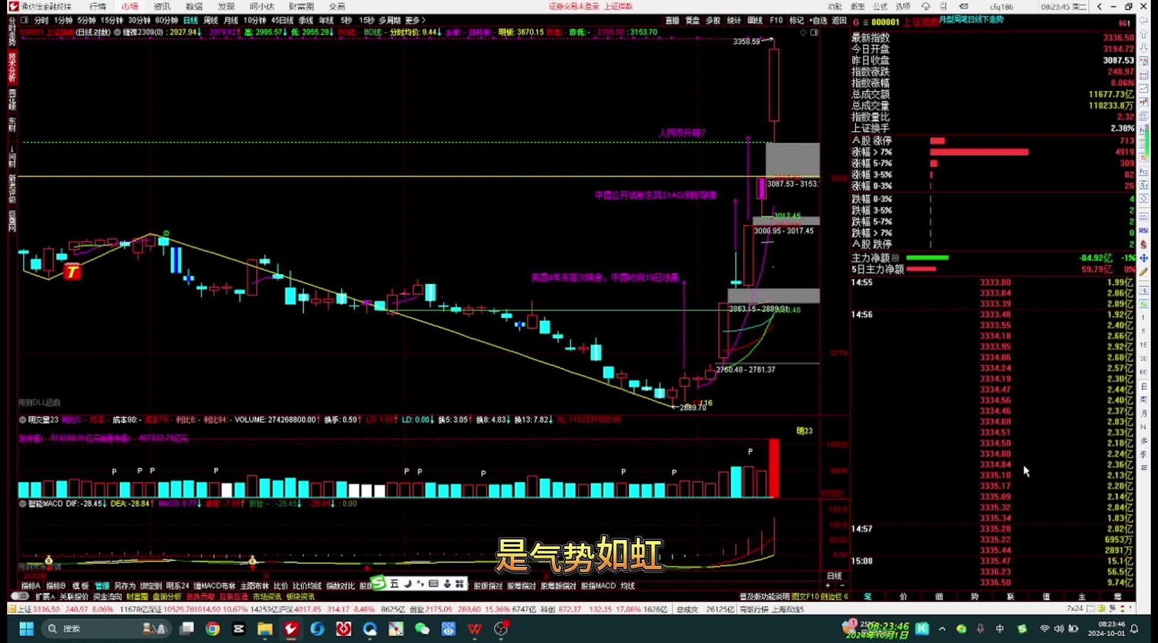Select the 缠MACD布林 indicator tab
The height and width of the screenshot is (643, 1158).
214,586
